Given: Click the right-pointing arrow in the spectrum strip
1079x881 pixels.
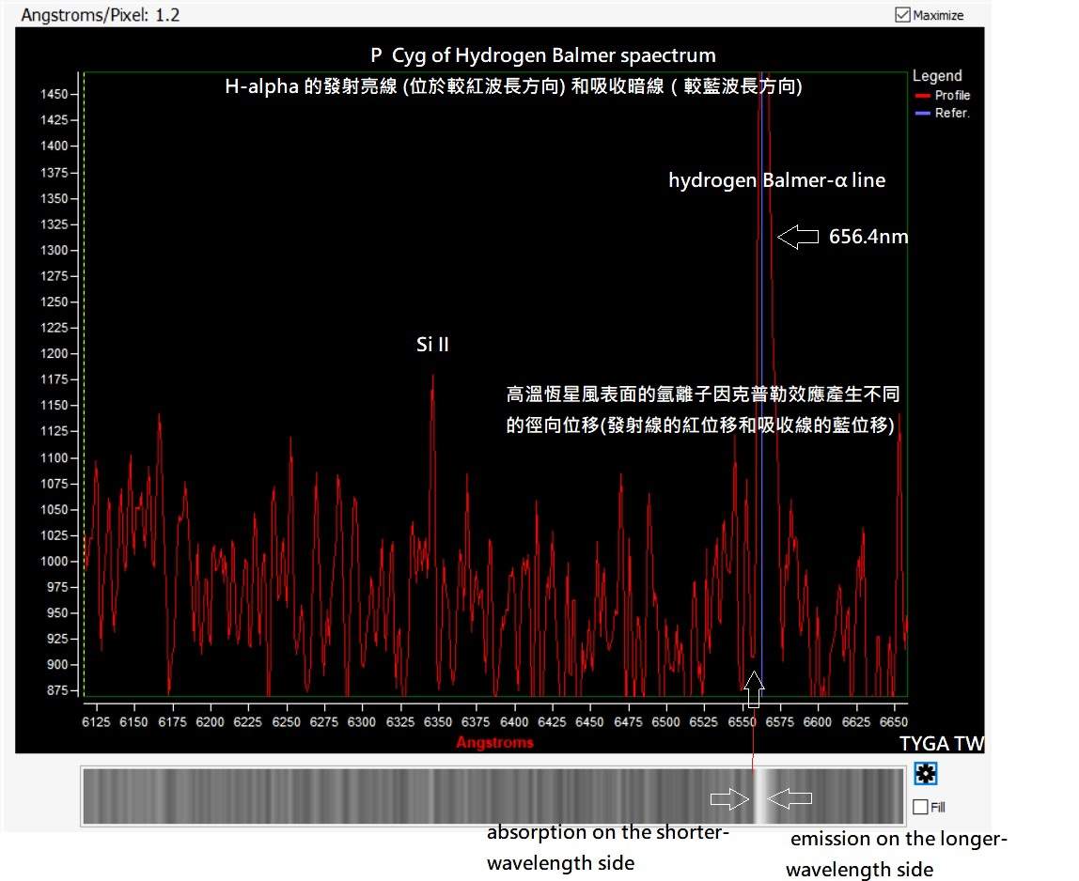Looking at the screenshot, I should click(x=727, y=799).
